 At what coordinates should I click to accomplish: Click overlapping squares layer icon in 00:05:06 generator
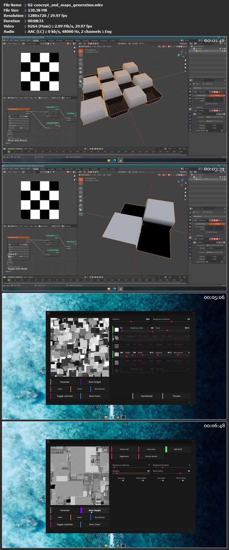pyautogui.click(x=116, y=338)
